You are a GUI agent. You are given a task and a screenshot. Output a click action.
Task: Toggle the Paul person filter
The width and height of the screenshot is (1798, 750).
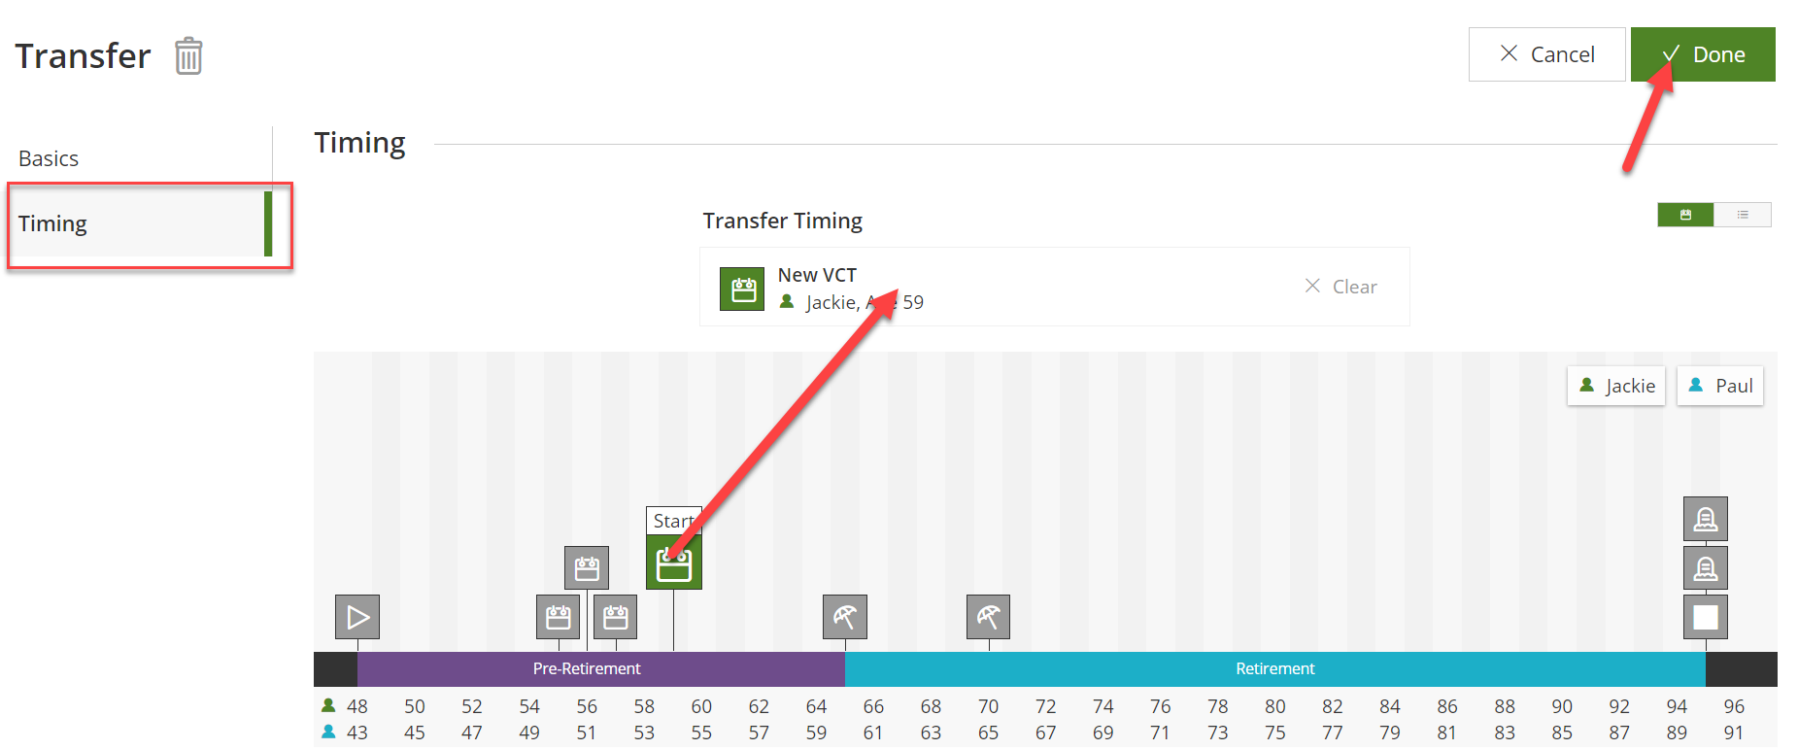pyautogui.click(x=1720, y=386)
